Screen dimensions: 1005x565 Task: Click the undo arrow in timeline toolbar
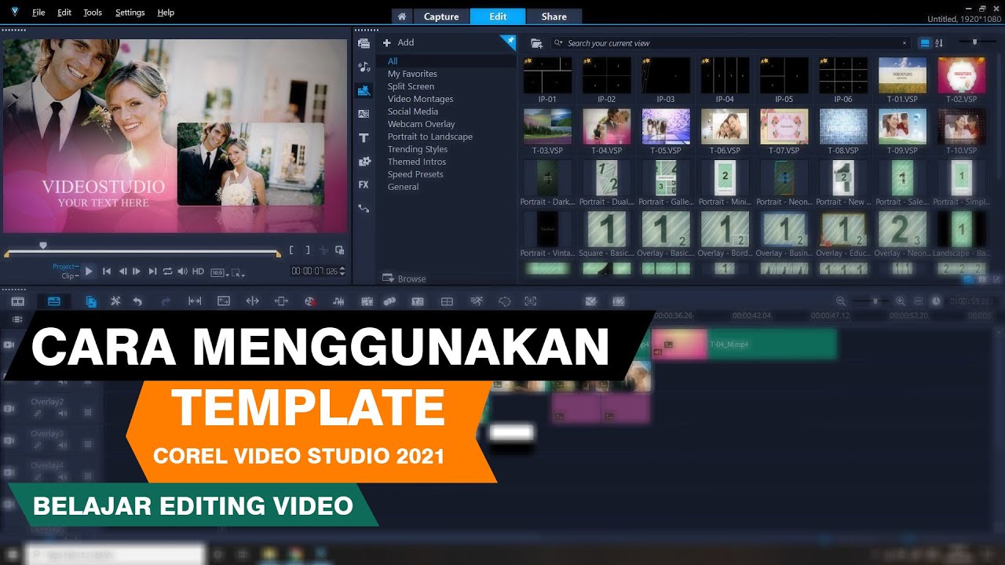point(137,301)
